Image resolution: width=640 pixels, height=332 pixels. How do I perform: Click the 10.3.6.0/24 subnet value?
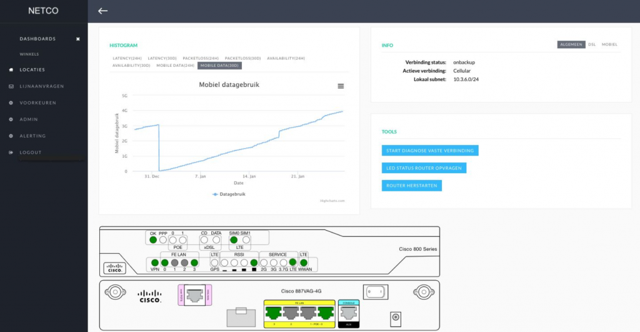pyautogui.click(x=466, y=79)
